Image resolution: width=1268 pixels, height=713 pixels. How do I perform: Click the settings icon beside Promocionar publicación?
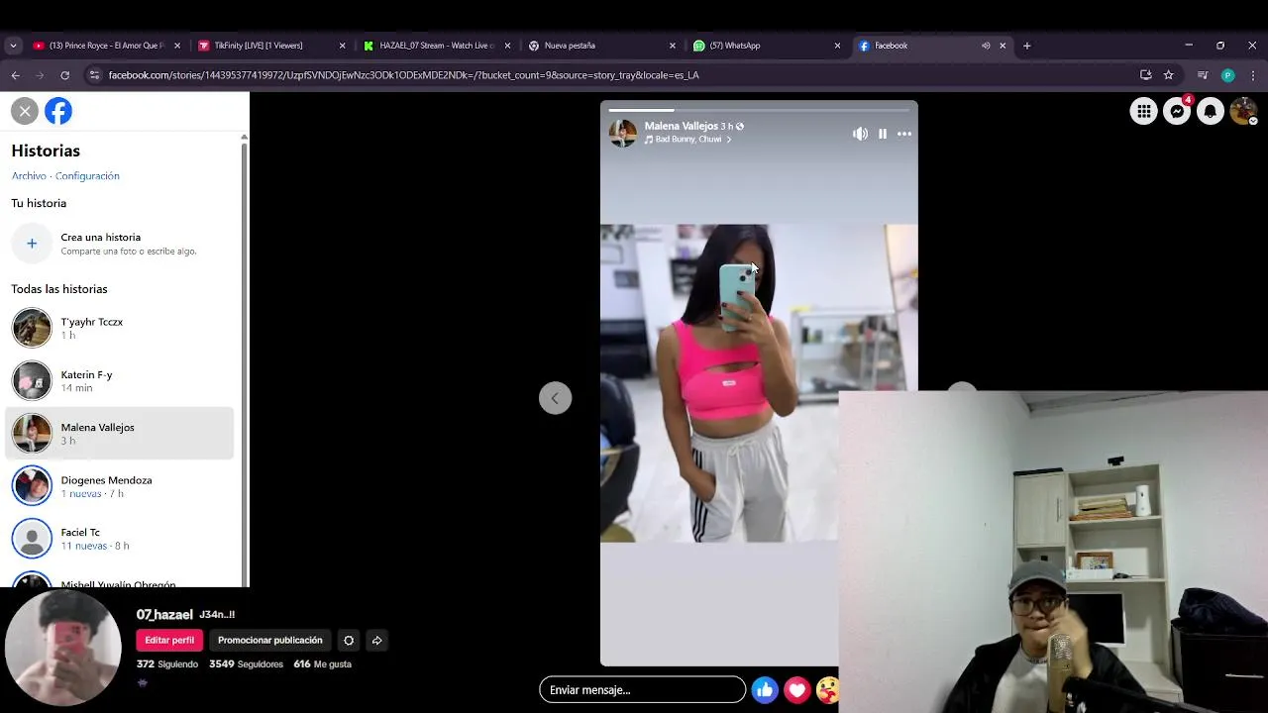click(x=349, y=641)
